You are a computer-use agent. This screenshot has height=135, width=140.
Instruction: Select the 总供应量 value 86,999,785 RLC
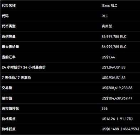click(x=114, y=36)
